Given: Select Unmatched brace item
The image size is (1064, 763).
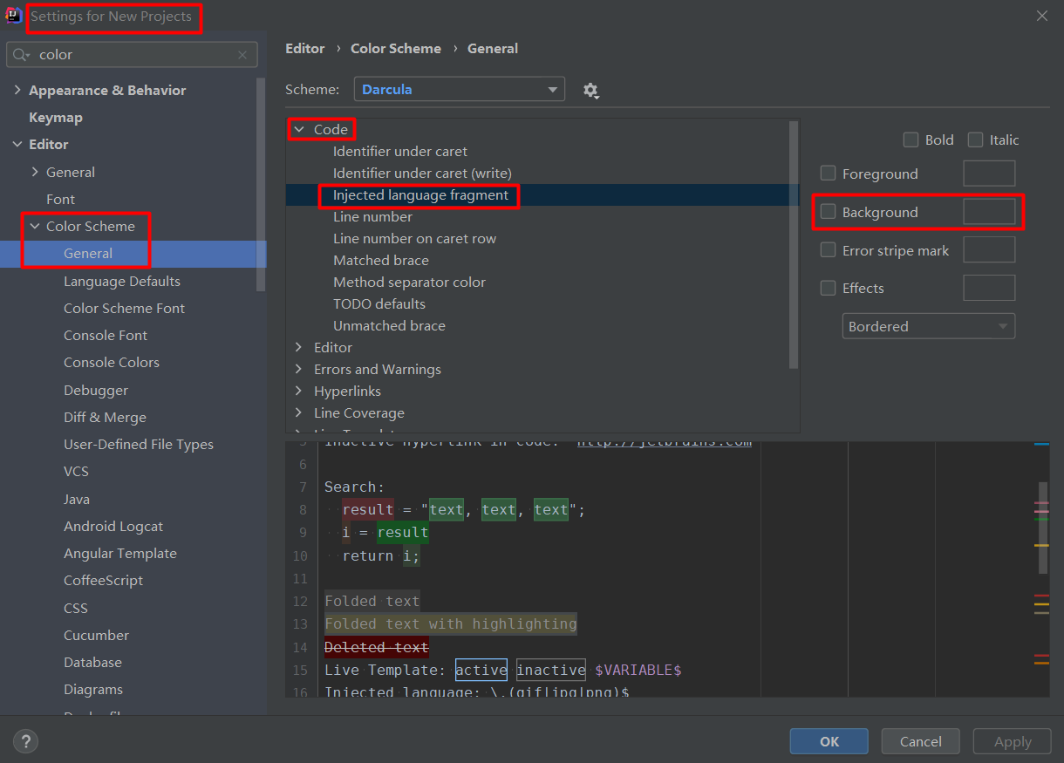Looking at the screenshot, I should 389,325.
